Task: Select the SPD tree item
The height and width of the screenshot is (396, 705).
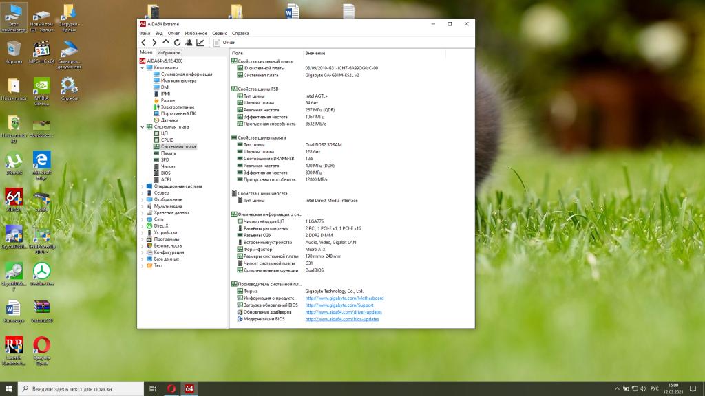Action: point(165,159)
